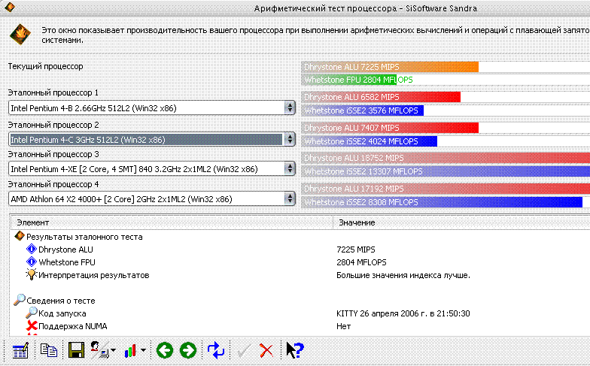Click the red Dhrystone ALU 6582 MIPS bar

pos(381,97)
